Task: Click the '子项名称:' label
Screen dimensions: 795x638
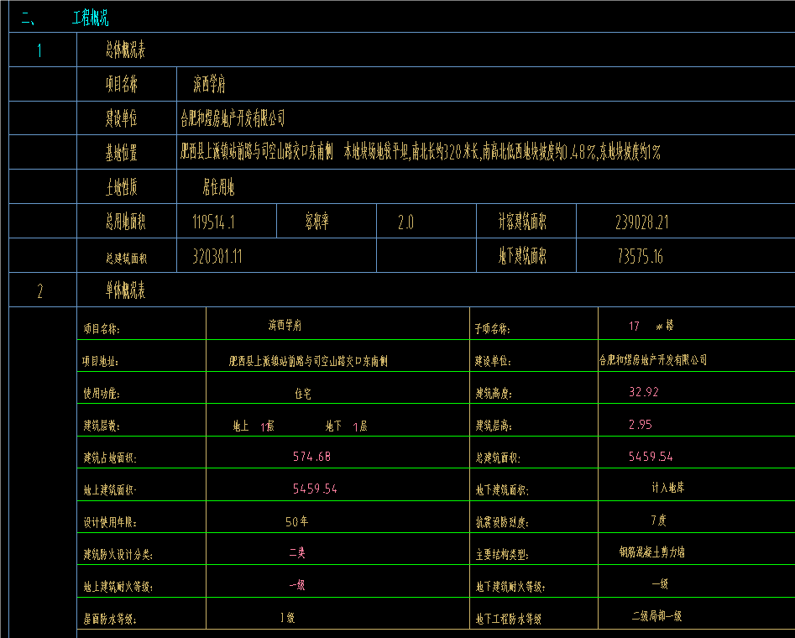Action: 492,328
